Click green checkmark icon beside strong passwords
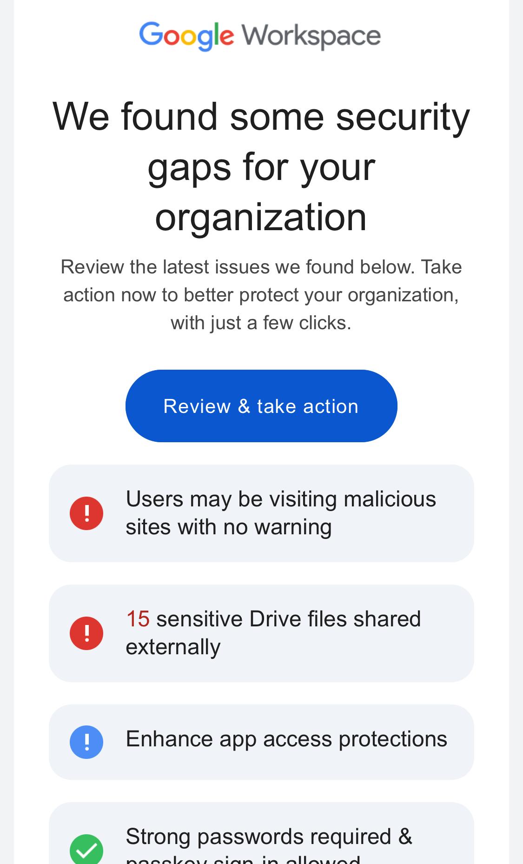Screen dimensions: 523x864 tap(86, 850)
